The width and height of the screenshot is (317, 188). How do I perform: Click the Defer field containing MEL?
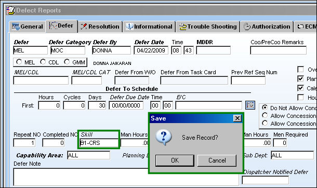tap(30, 50)
